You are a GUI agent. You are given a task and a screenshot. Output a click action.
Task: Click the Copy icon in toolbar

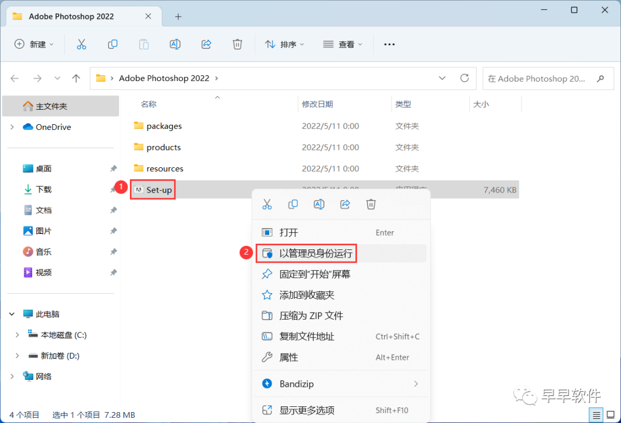(x=113, y=44)
